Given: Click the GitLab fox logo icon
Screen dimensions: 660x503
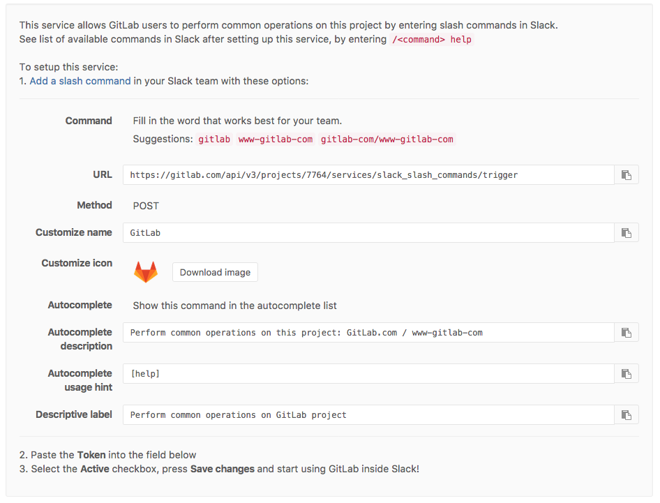Looking at the screenshot, I should [x=145, y=271].
